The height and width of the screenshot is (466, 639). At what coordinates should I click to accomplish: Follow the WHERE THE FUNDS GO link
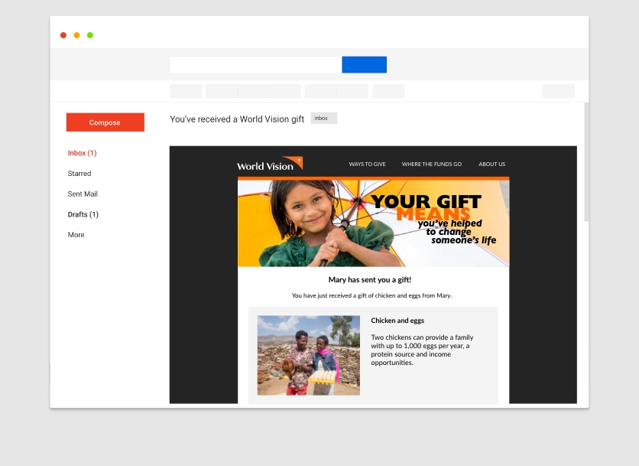(432, 164)
